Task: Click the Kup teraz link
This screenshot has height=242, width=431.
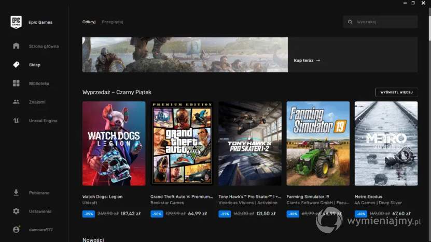Action: coord(307,61)
